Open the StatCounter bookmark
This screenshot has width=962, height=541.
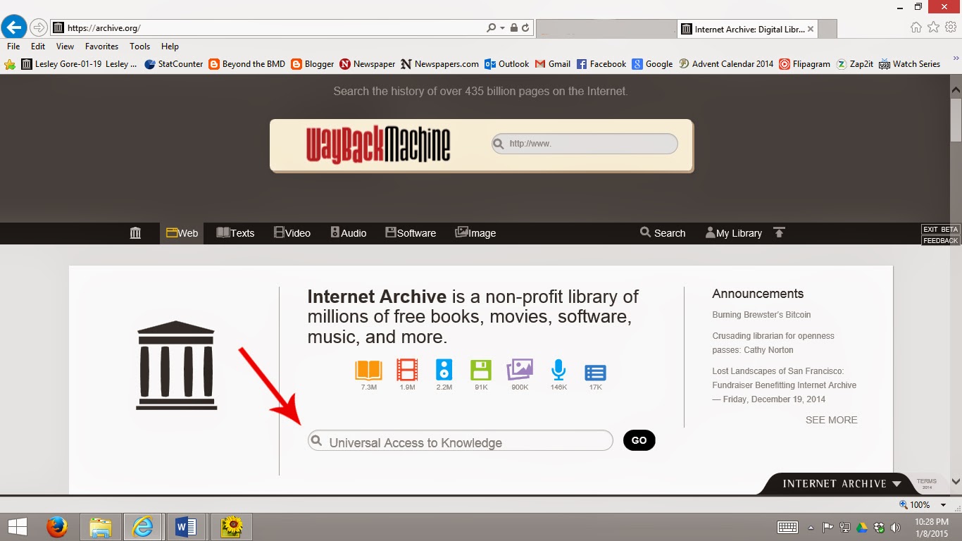174,64
